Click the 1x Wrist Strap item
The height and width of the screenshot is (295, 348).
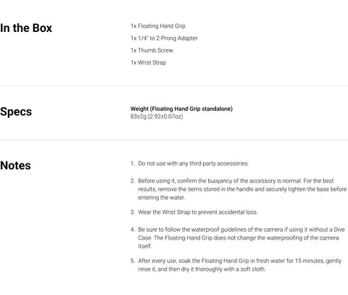pos(148,63)
